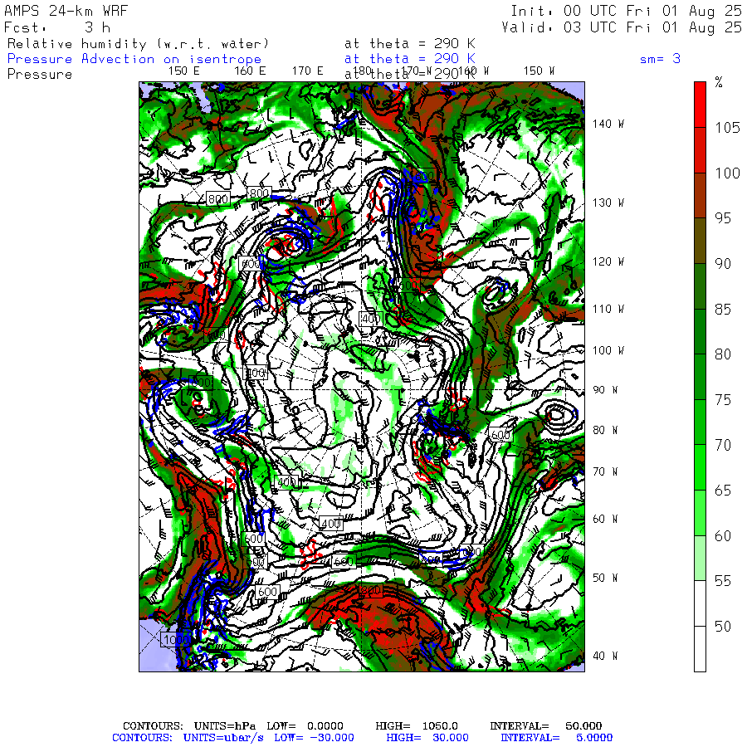Click the blue "LOW= -30.000" legend text
747x747 pixels.
click(x=314, y=738)
